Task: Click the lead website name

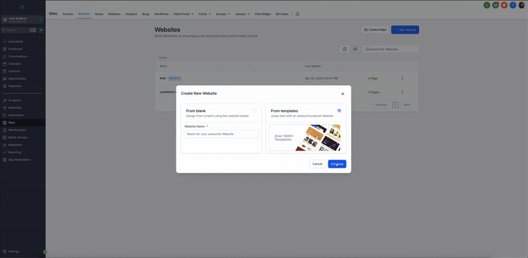Action: pos(163,79)
